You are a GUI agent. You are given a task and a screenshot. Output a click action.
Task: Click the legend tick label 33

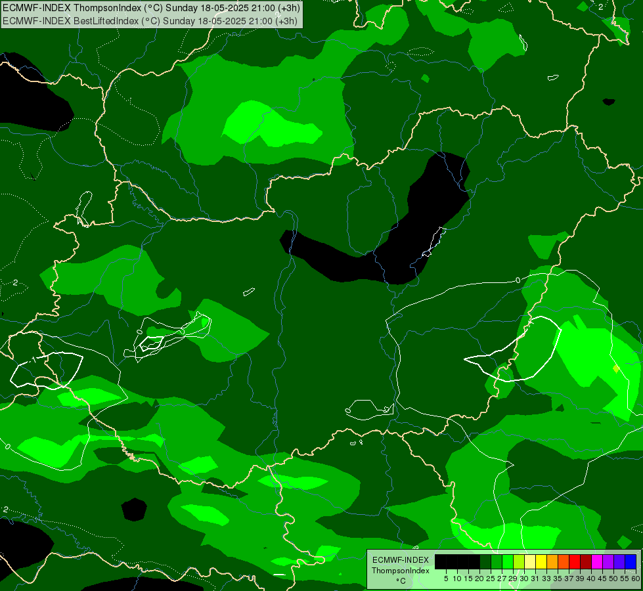546,579
